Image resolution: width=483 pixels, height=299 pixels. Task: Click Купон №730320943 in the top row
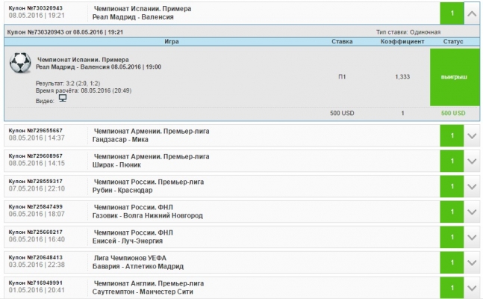coord(35,8)
